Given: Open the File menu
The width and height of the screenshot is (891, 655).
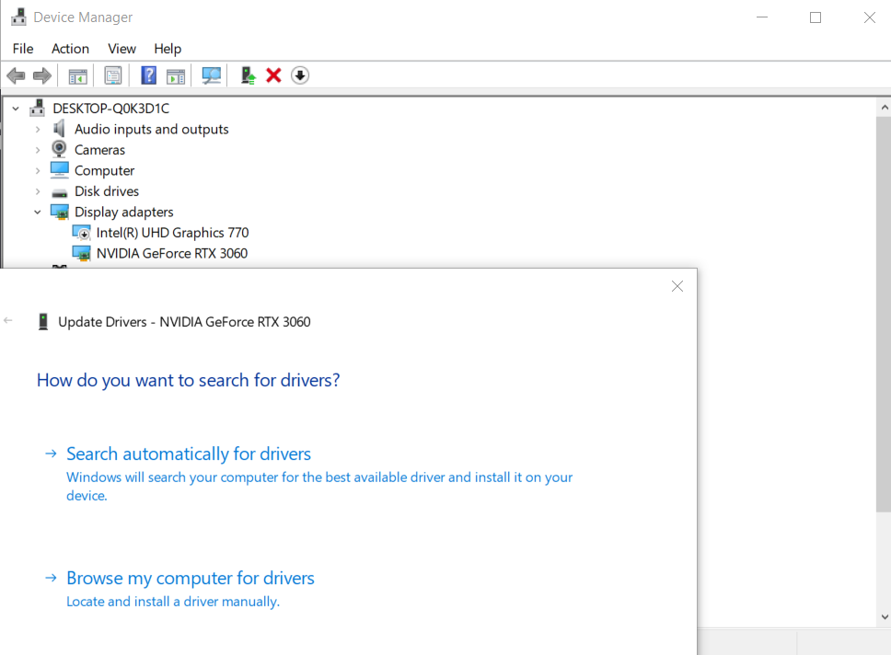Looking at the screenshot, I should (23, 49).
